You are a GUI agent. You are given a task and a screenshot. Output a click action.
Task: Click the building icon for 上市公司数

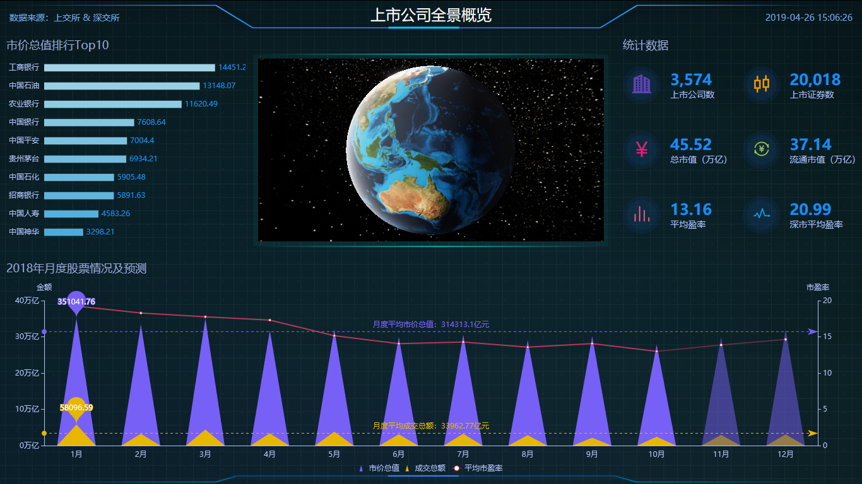coord(642,84)
